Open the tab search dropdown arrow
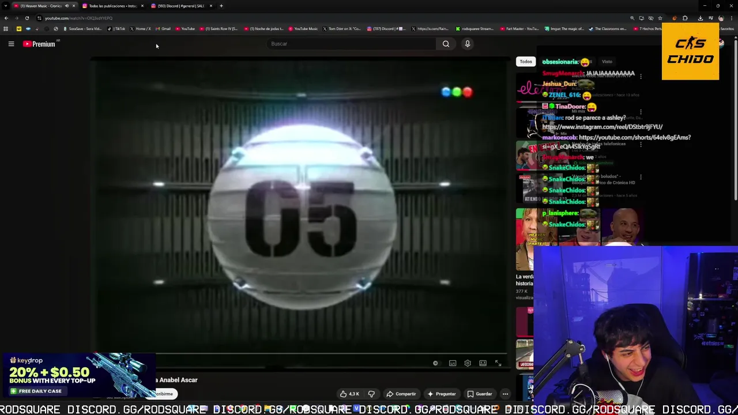 (x=6, y=6)
